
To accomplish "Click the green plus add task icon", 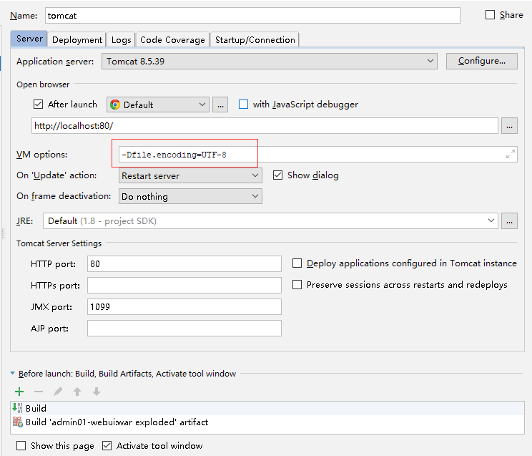I will click(19, 392).
